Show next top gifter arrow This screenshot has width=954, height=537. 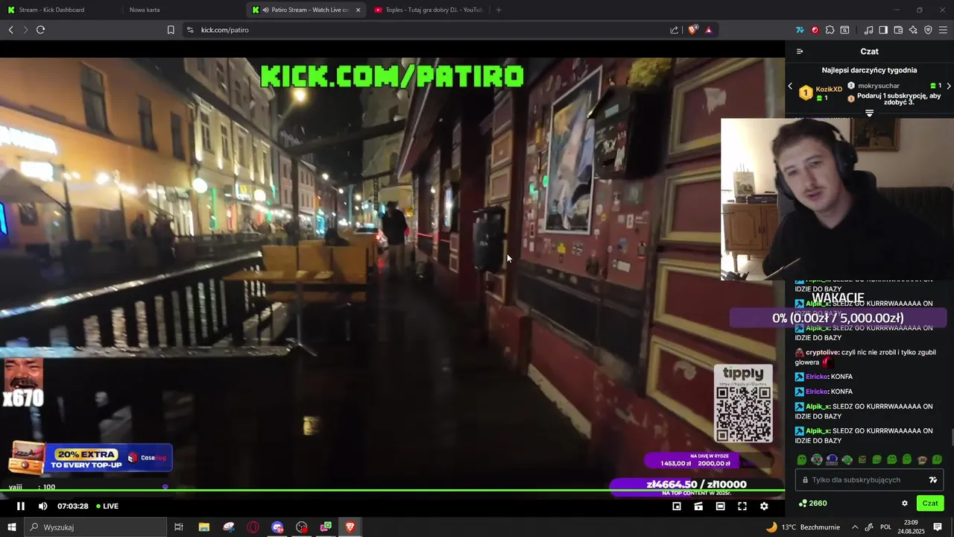click(x=948, y=87)
